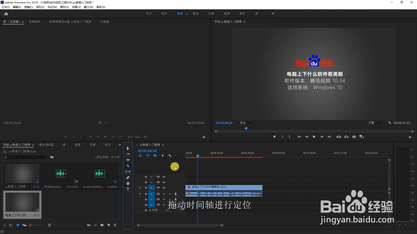Toggle V1 track output eye
Viewport: 417px width, 234px height.
(x=164, y=188)
